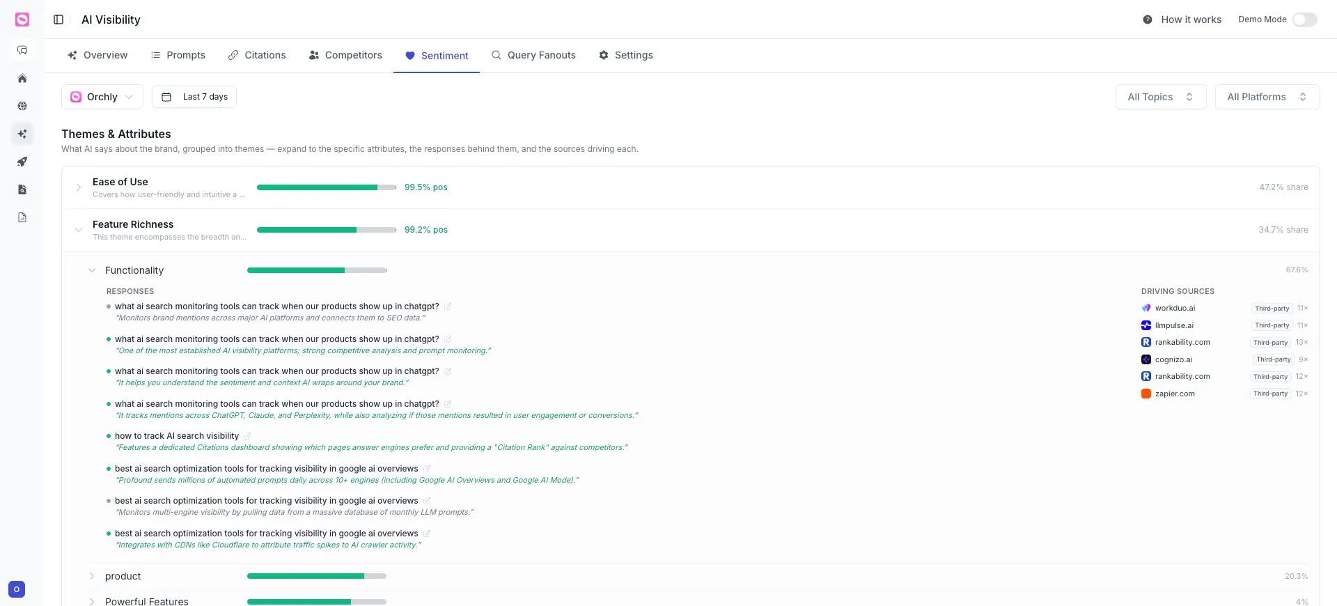Open the Last 7 days date picker

tap(194, 97)
